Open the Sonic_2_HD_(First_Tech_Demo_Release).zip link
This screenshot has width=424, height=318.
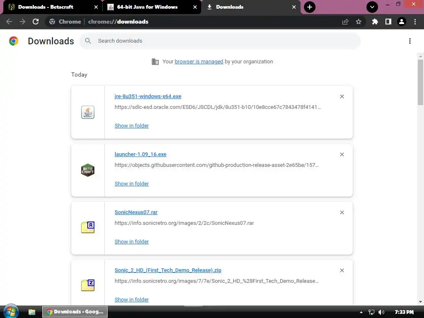[168, 270]
